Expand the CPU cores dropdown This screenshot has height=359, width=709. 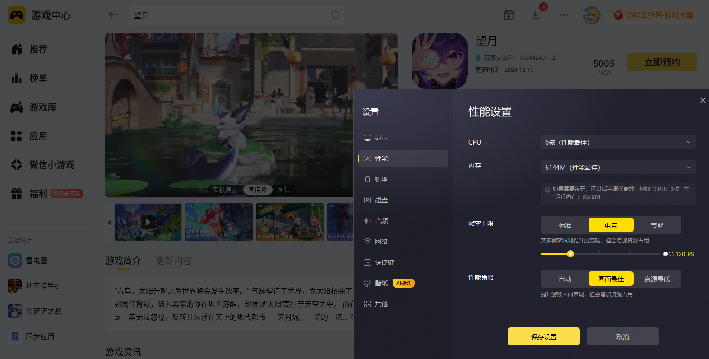(x=618, y=142)
